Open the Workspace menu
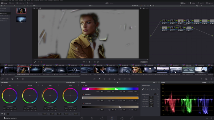 57,1
